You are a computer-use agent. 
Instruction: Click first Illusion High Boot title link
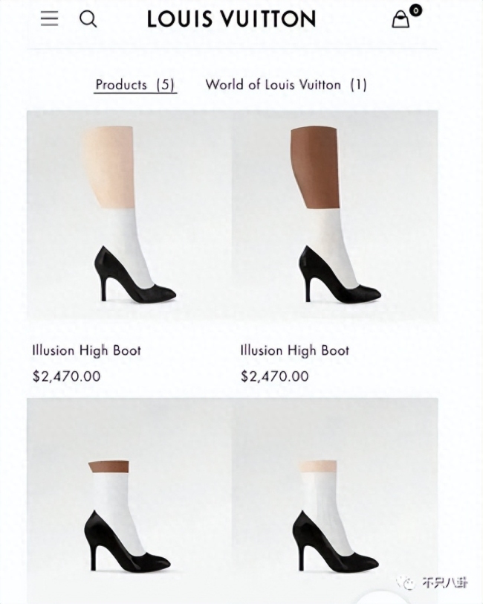87,350
